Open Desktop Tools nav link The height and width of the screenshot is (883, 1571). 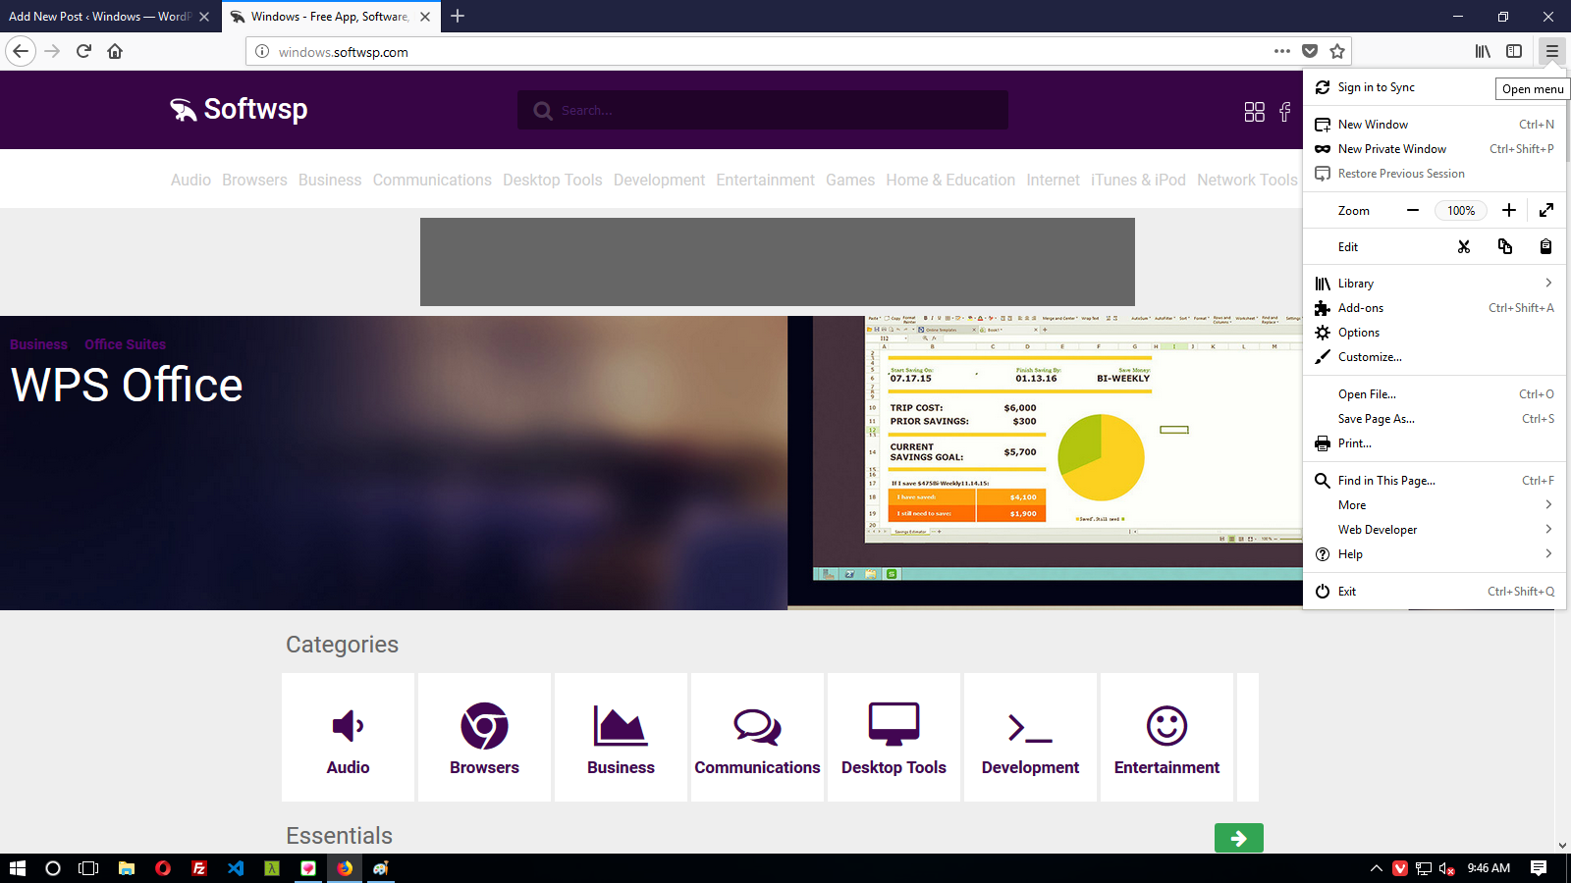tap(553, 180)
